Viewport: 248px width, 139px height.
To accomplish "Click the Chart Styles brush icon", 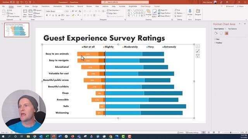I will tap(198, 51).
